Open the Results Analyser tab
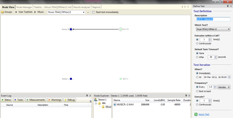Screen dimensions: 233x118 (82, 7)
